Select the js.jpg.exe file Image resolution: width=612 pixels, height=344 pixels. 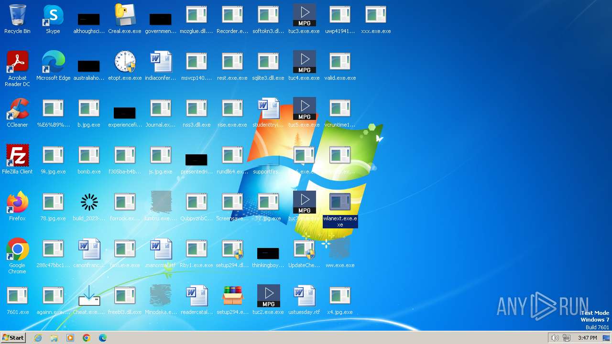(x=161, y=156)
